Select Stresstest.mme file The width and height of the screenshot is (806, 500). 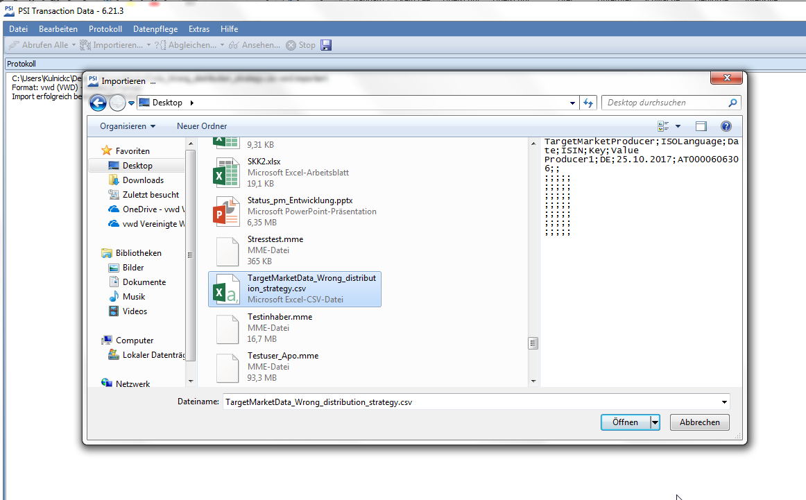click(275, 239)
